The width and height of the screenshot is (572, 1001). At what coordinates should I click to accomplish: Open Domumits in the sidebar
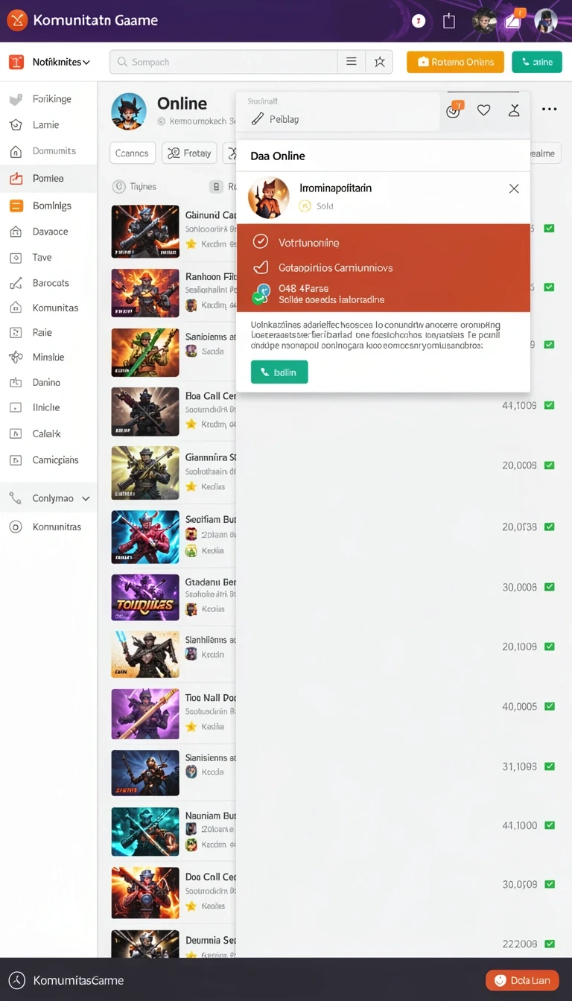[48, 151]
